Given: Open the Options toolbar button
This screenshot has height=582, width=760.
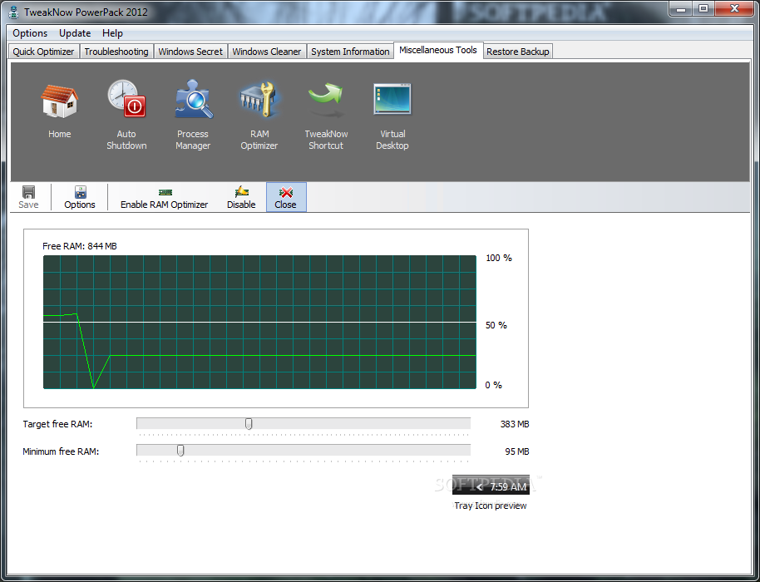Looking at the screenshot, I should point(80,197).
